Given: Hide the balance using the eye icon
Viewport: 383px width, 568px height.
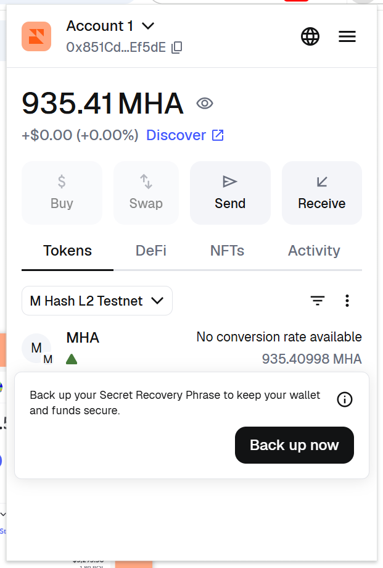Looking at the screenshot, I should pos(205,103).
